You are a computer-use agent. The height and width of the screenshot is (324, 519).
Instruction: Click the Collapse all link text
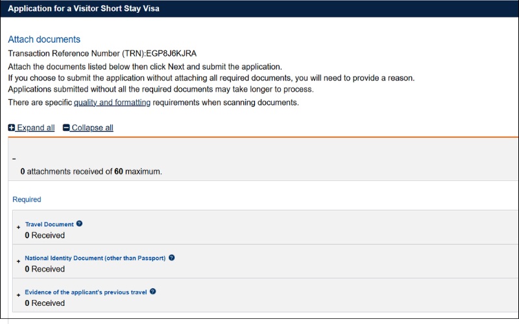coord(92,128)
